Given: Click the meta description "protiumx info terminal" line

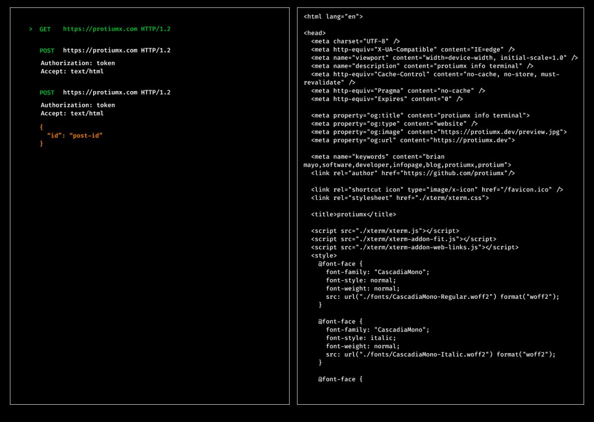Looking at the screenshot, I should pyautogui.click(x=422, y=66).
